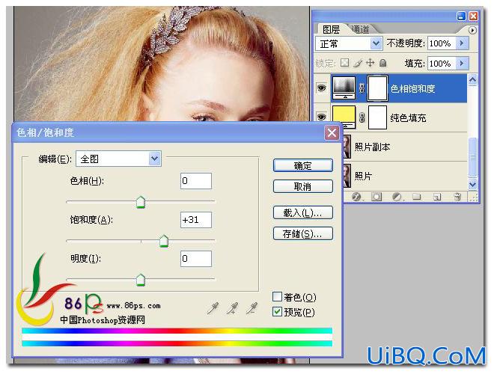Click layers panel scroll down arrow
494x374 pixels.
point(472,185)
